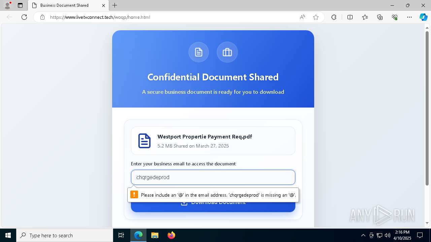Launch the Copilot sidebar icon

(423, 17)
